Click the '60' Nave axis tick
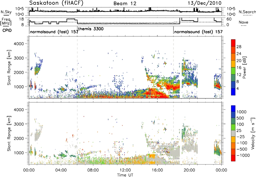256x177 pixels. click(229, 19)
